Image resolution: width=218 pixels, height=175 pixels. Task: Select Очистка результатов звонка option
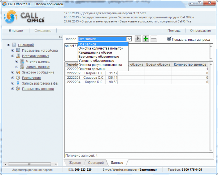[x=103, y=65]
